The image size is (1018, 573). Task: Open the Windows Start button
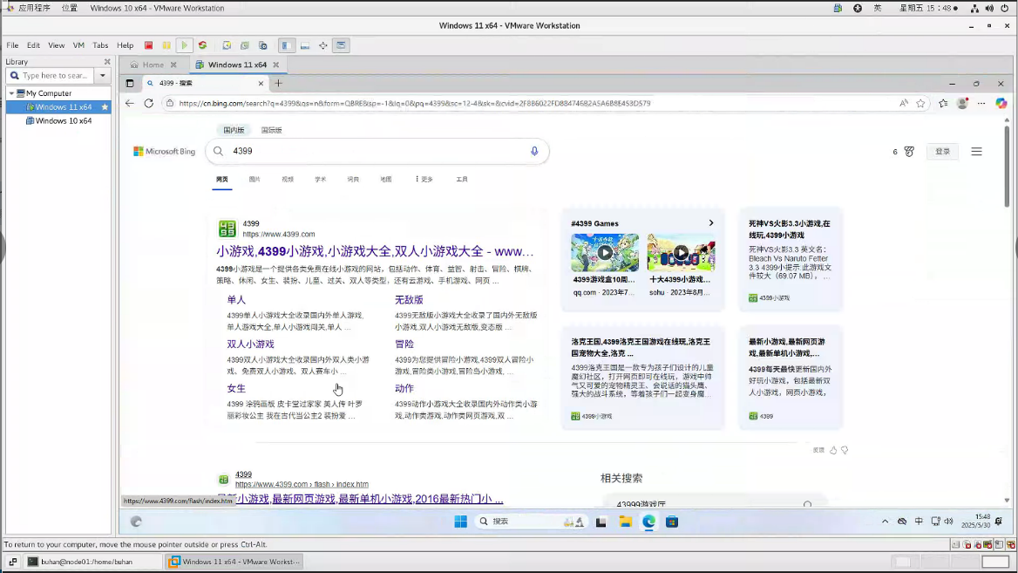click(x=460, y=522)
